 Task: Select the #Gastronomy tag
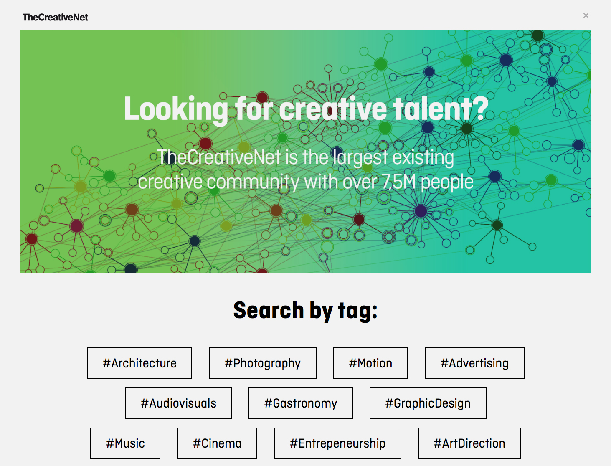[x=301, y=403]
